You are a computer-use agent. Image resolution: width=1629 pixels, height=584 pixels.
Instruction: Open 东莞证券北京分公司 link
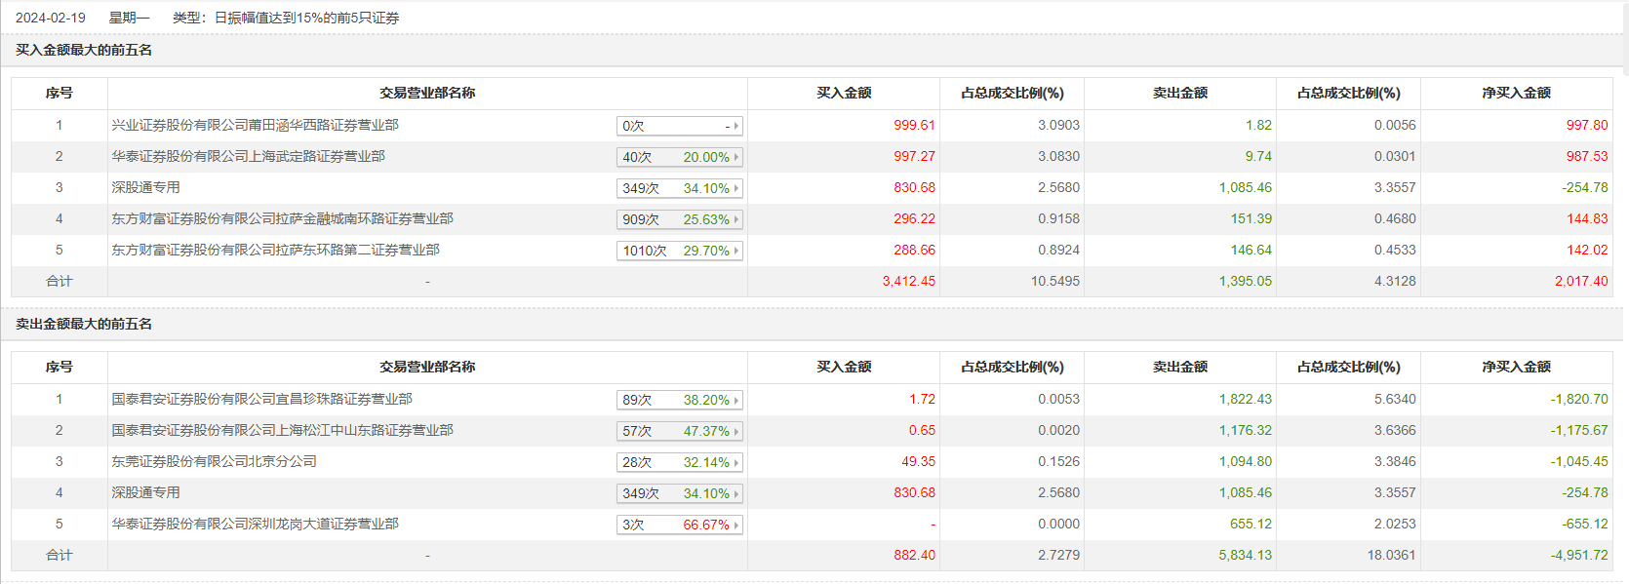click(214, 461)
